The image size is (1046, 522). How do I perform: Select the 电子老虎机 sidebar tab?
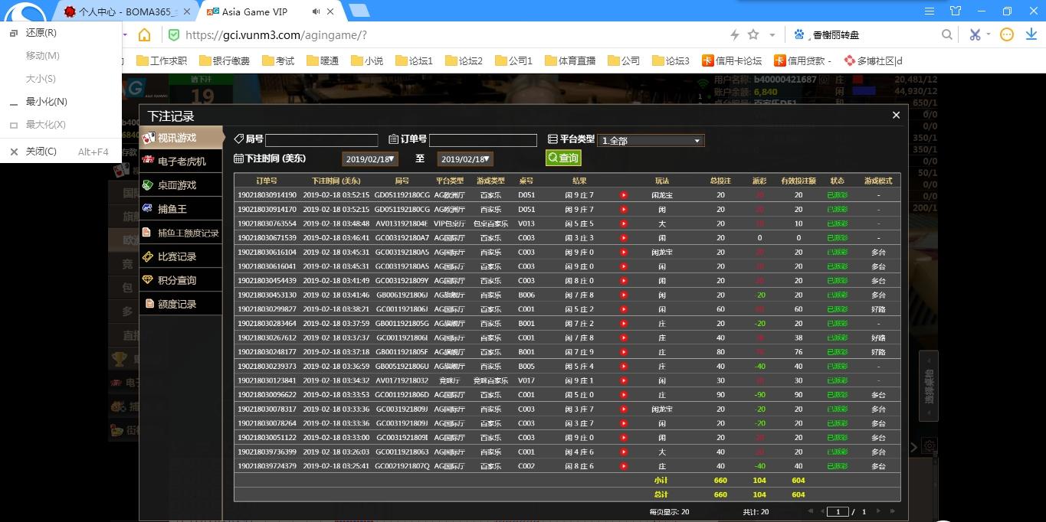(181, 161)
